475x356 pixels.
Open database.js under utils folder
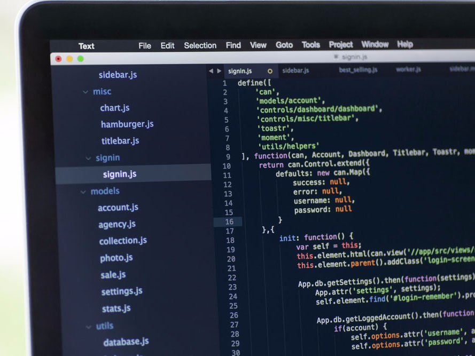tap(126, 342)
